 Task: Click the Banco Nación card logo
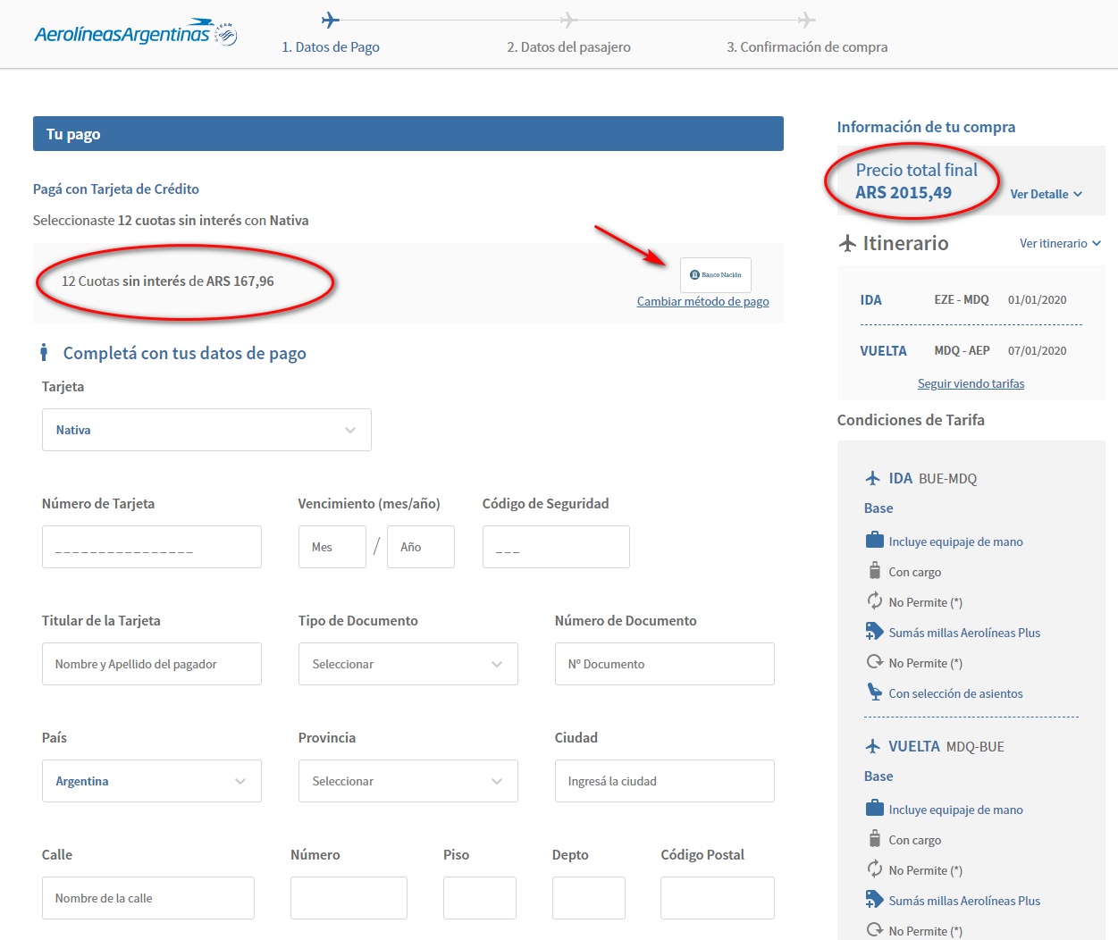click(x=715, y=275)
